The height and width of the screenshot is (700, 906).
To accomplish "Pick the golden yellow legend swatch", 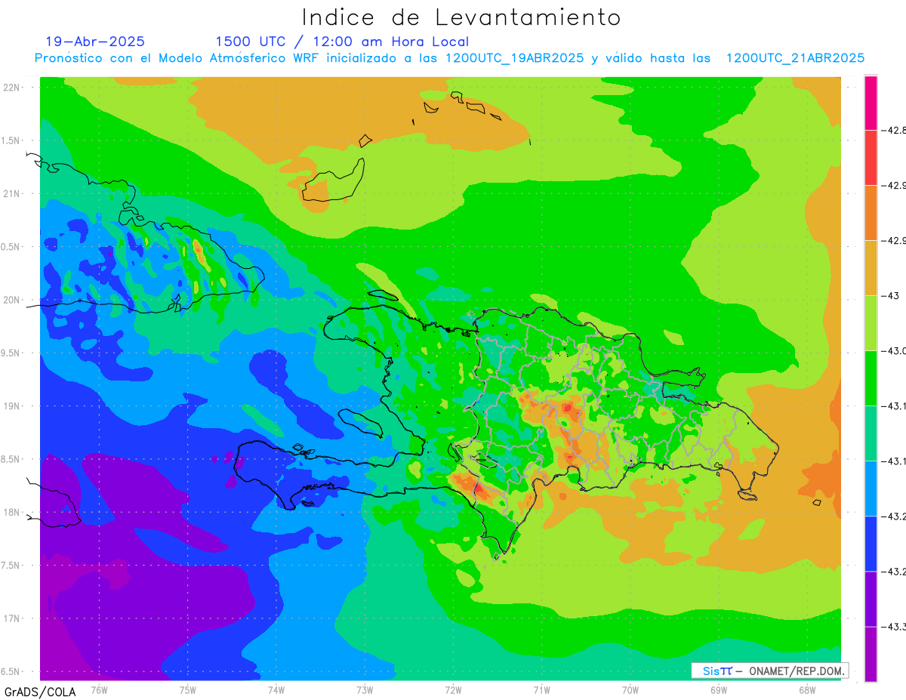I will pyautogui.click(x=871, y=268).
